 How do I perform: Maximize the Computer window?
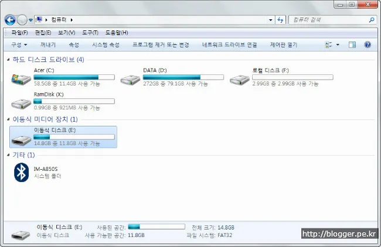tap(352, 5)
